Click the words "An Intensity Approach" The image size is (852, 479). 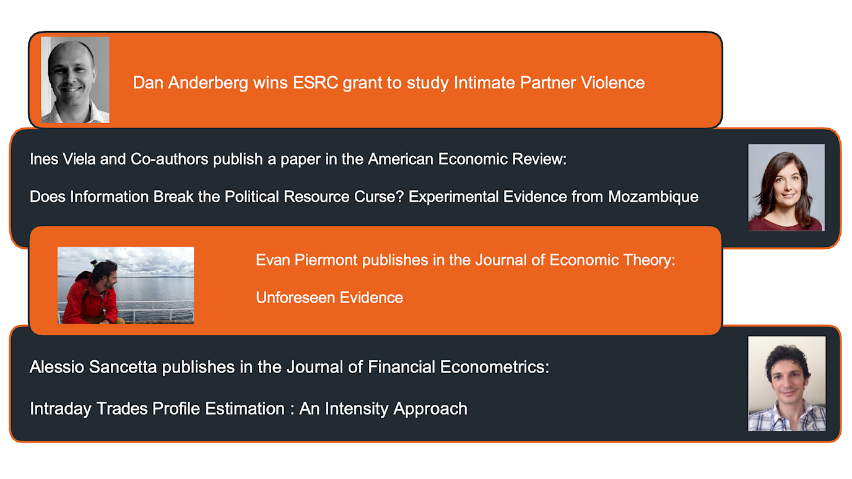pyautogui.click(x=383, y=408)
